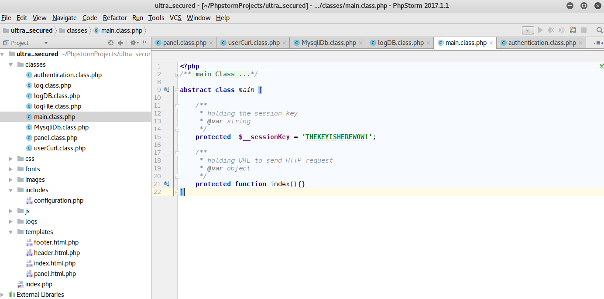Screen dimensions: 604x299
Task: Click the Run (play) toolbar icon
Action: tap(540, 30)
